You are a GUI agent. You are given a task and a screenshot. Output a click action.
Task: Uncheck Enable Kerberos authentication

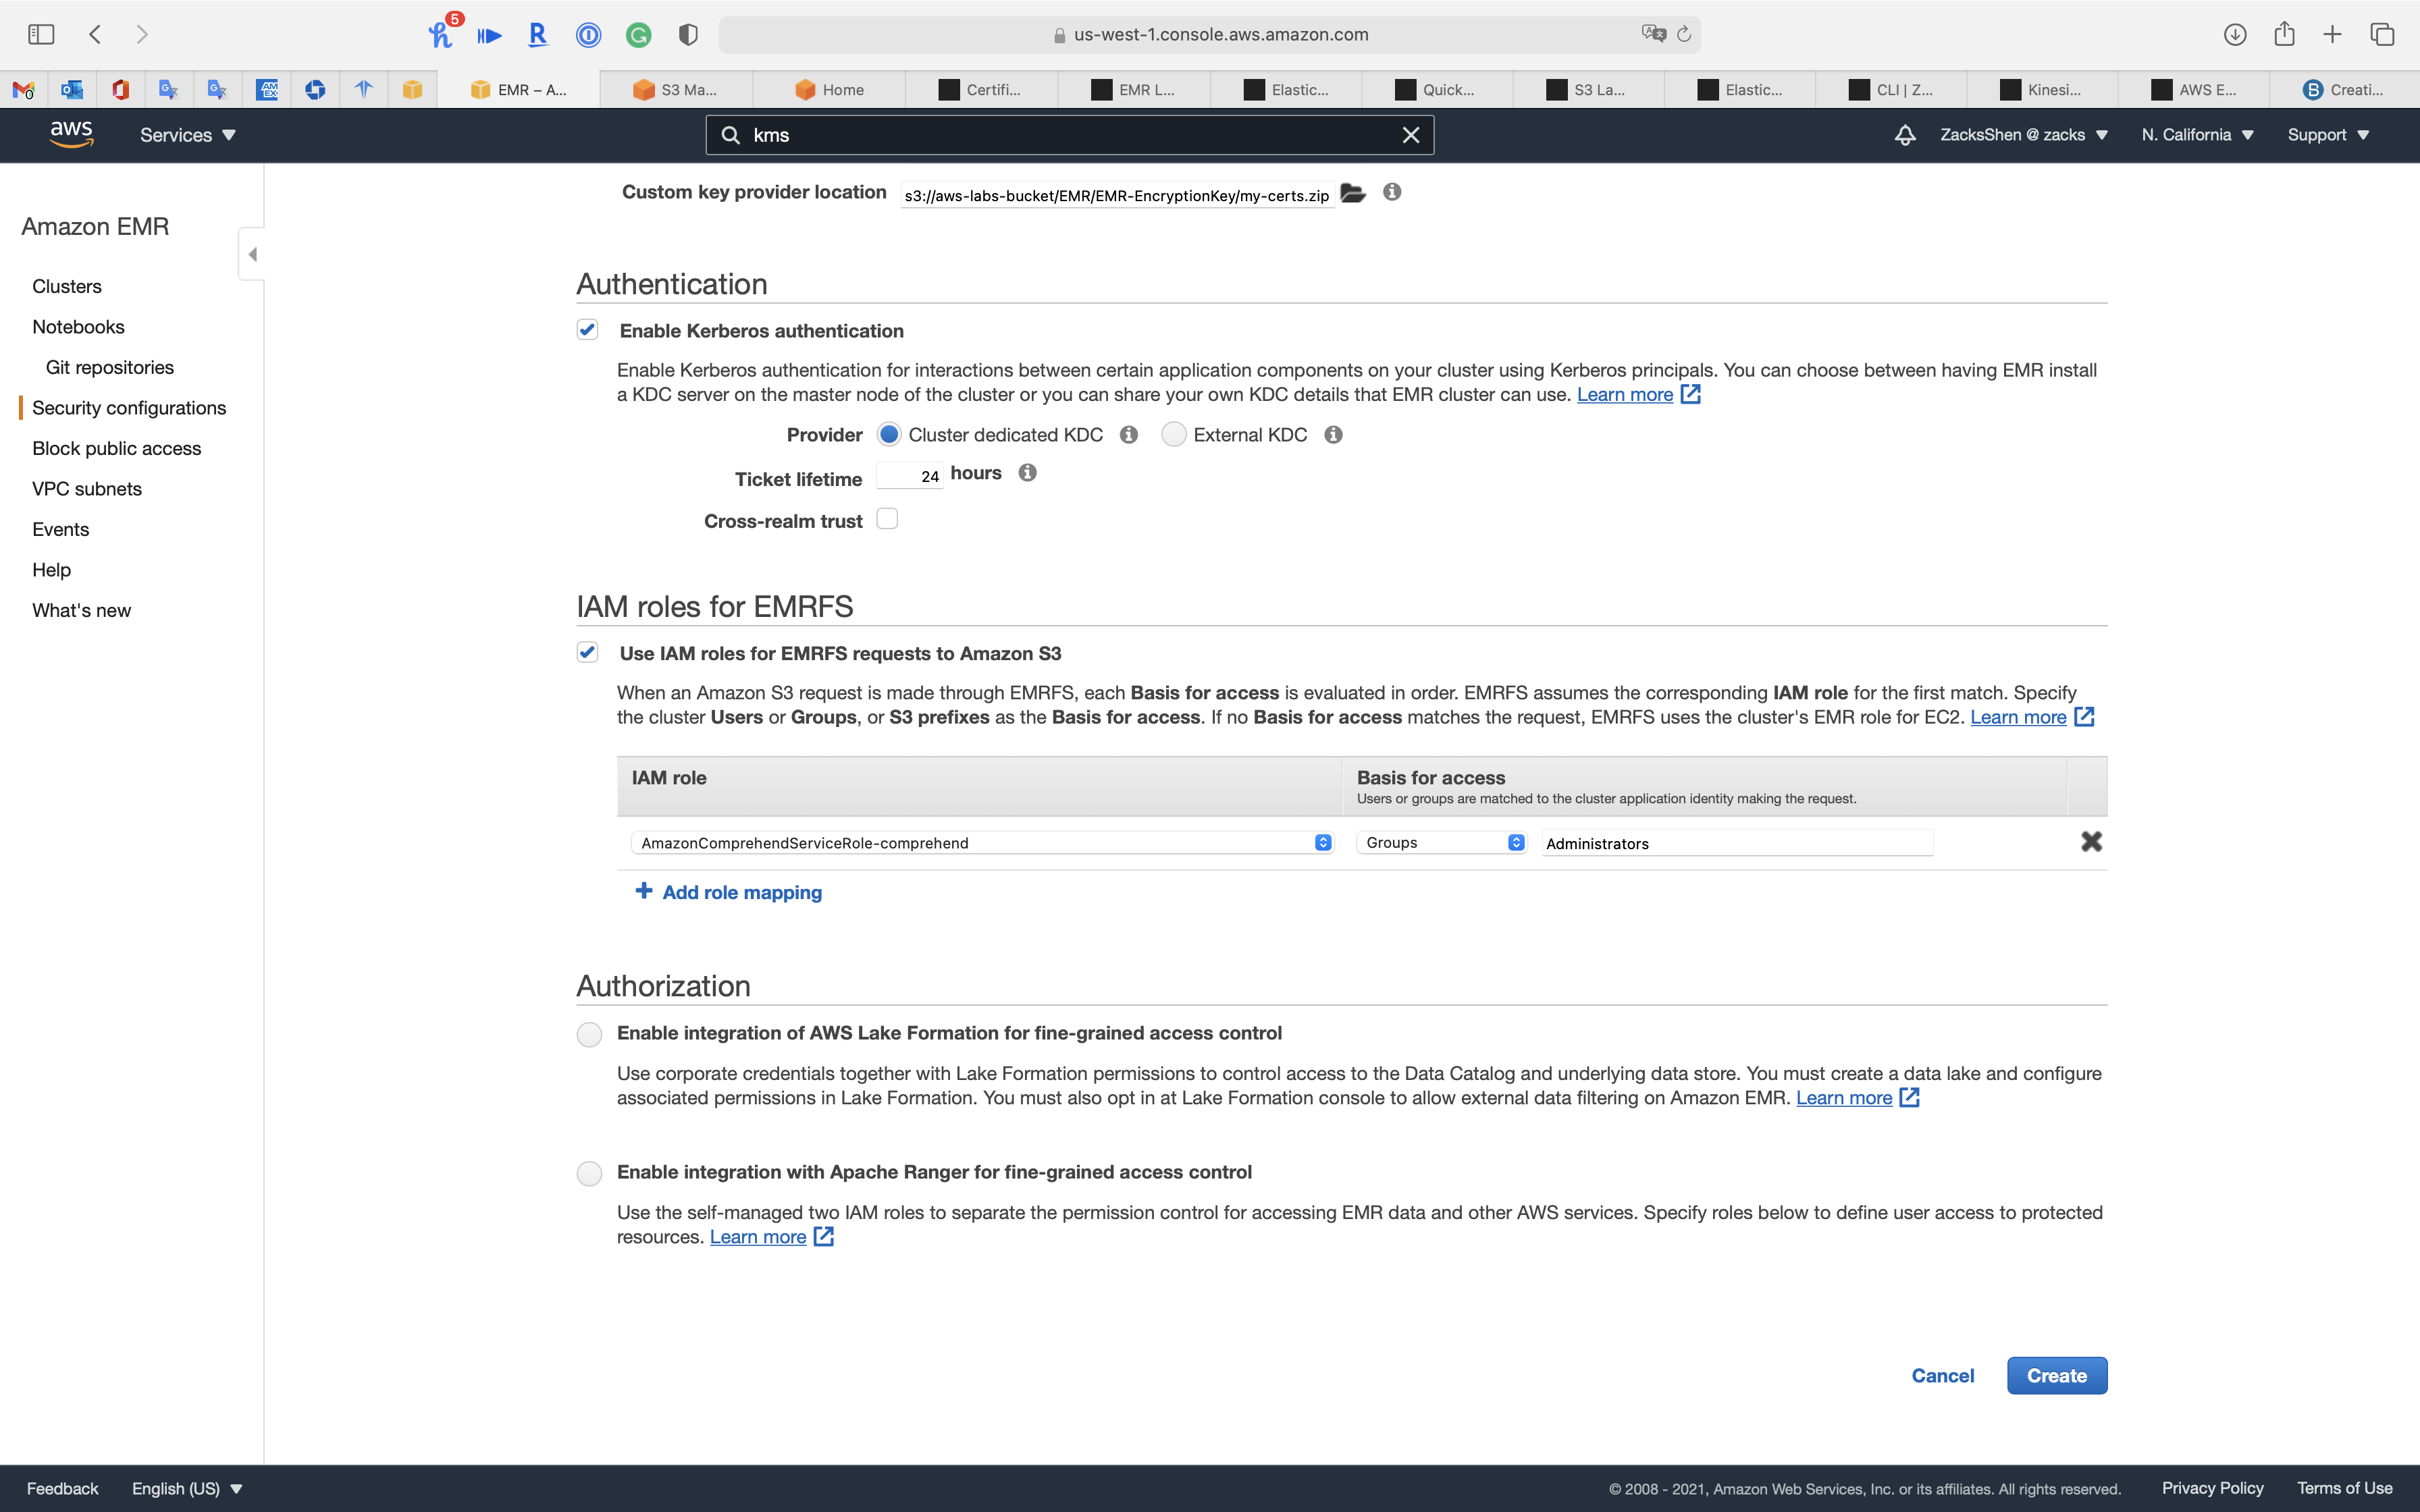point(587,330)
